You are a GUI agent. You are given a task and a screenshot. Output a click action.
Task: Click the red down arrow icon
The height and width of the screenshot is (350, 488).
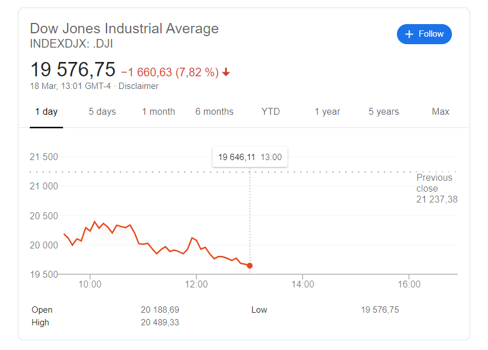[x=226, y=72]
